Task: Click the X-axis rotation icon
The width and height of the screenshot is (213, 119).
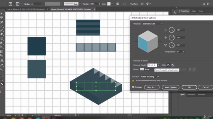Action: coord(165,30)
